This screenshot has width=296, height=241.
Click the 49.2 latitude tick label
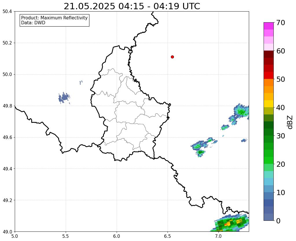(7, 200)
